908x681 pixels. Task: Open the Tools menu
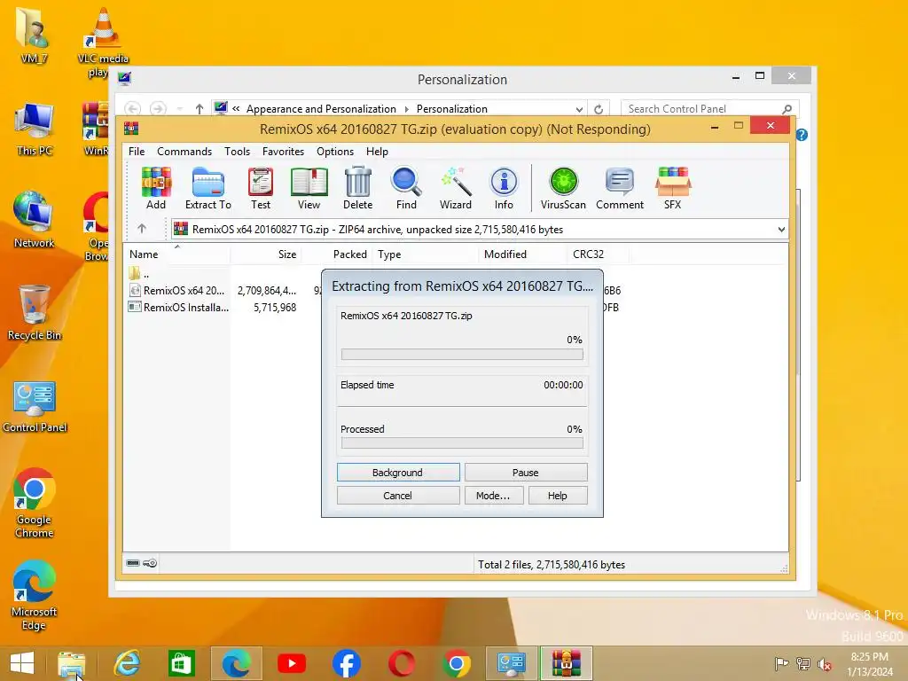237,151
